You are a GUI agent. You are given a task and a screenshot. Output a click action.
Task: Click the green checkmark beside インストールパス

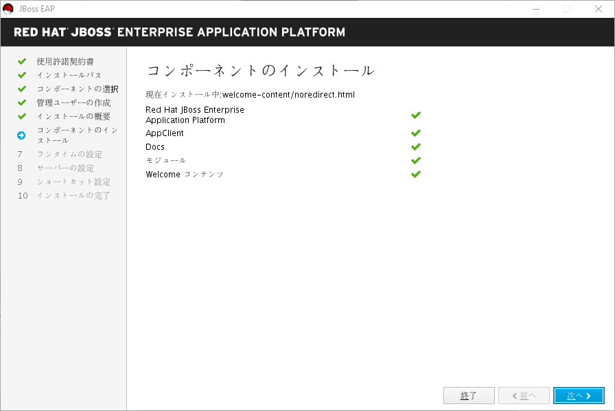22,75
